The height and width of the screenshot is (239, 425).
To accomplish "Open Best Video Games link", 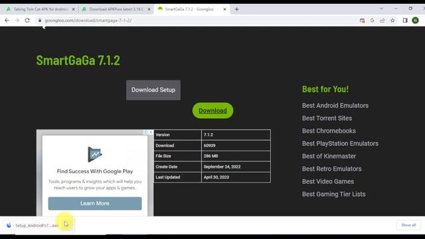I will pos(328,181).
